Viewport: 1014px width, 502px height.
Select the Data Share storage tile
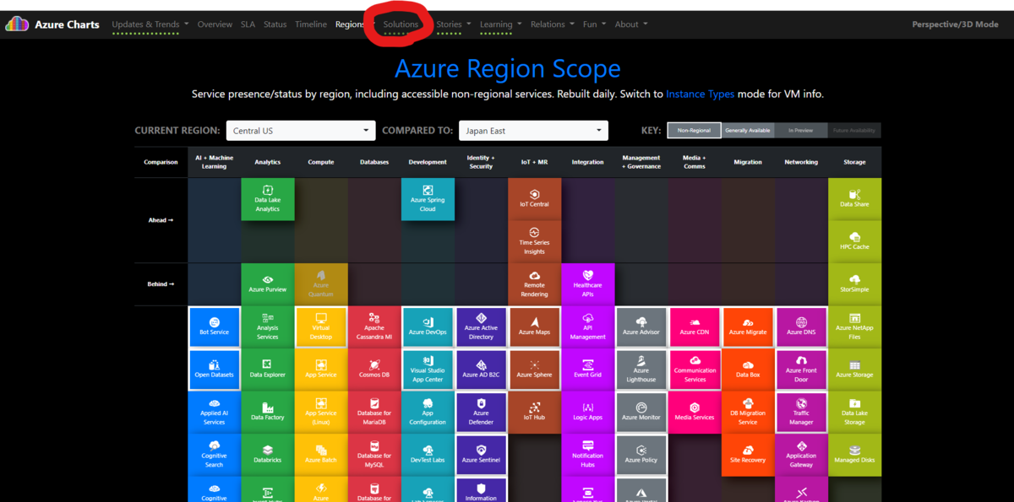coord(854,199)
